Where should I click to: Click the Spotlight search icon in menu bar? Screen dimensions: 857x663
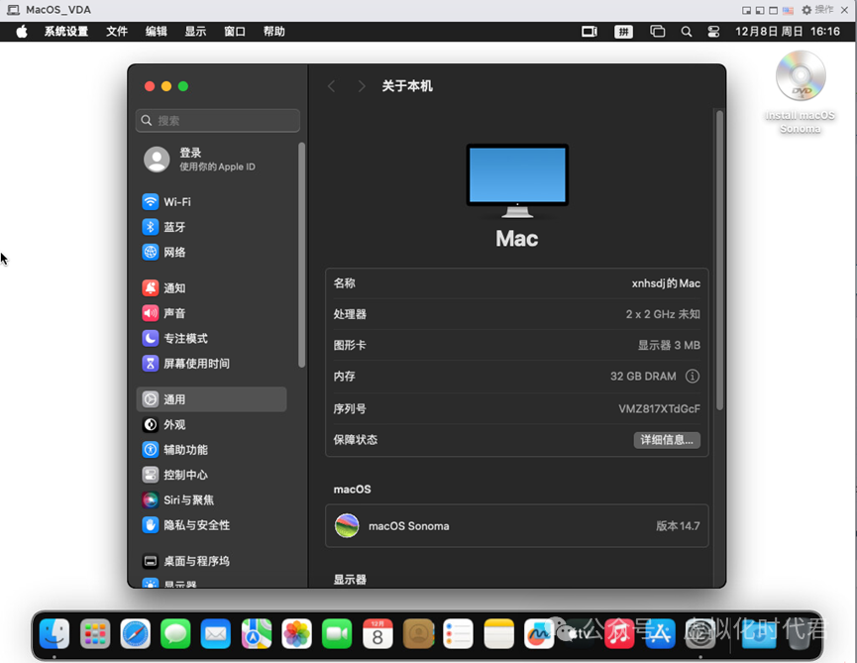[686, 31]
